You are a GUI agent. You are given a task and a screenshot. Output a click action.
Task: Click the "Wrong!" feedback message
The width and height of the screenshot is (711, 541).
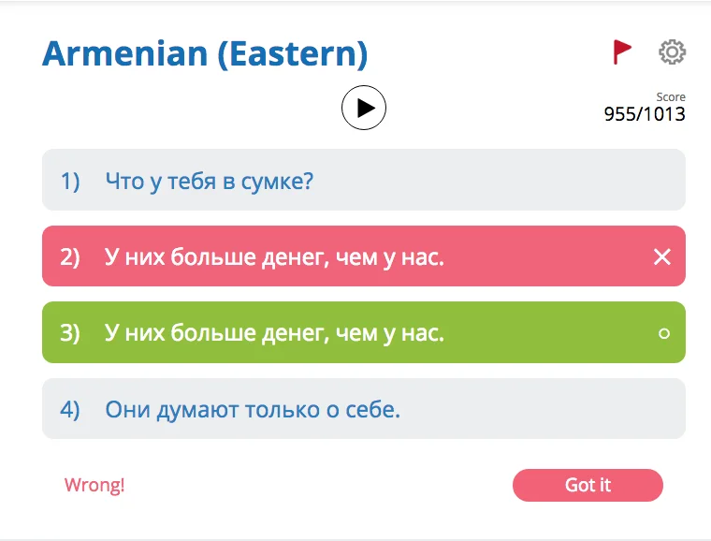[x=94, y=485]
